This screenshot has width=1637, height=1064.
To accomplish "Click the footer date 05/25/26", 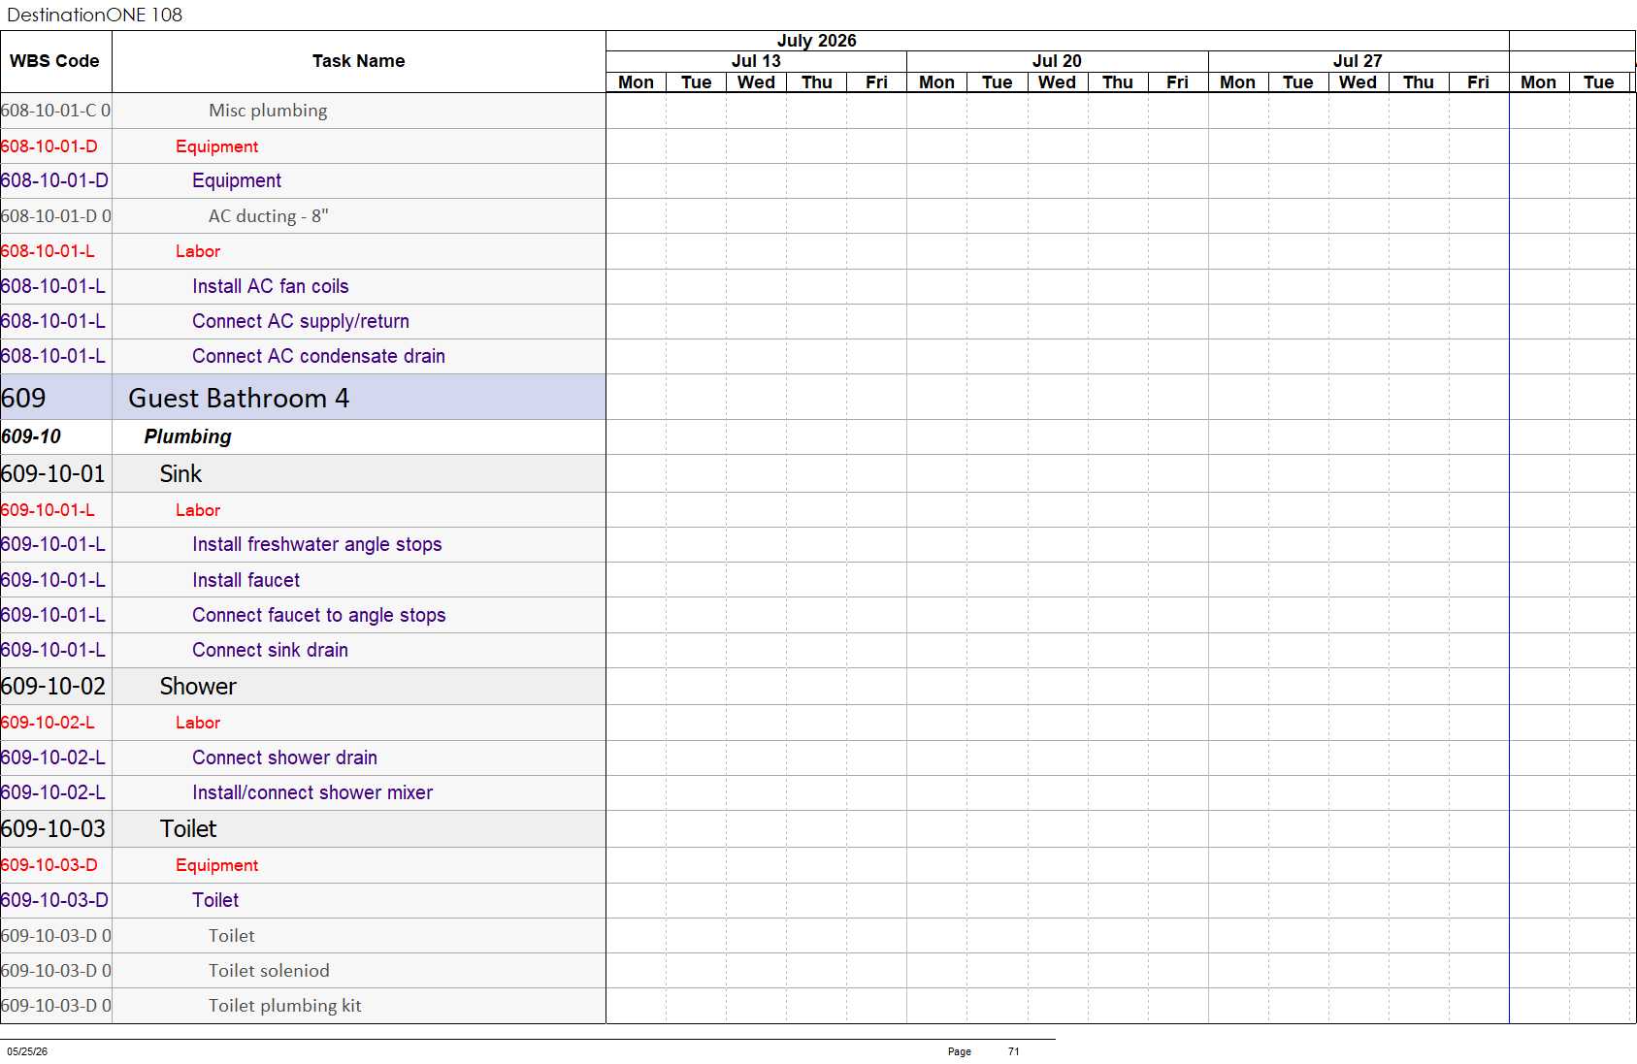I will (x=27, y=1051).
